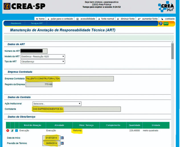Click the red delete icon in Execução row
The width and height of the screenshot is (180, 147).
(8, 131)
